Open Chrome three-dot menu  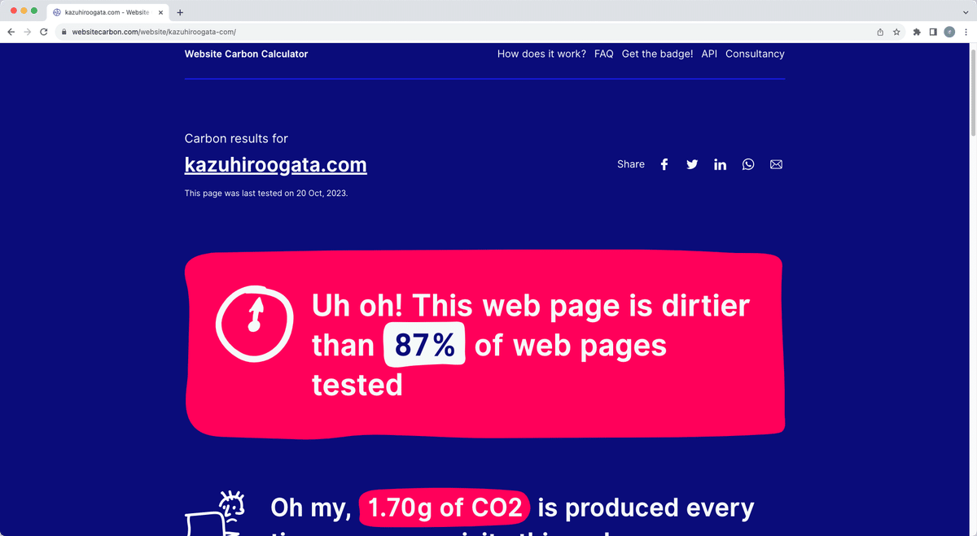(x=965, y=32)
